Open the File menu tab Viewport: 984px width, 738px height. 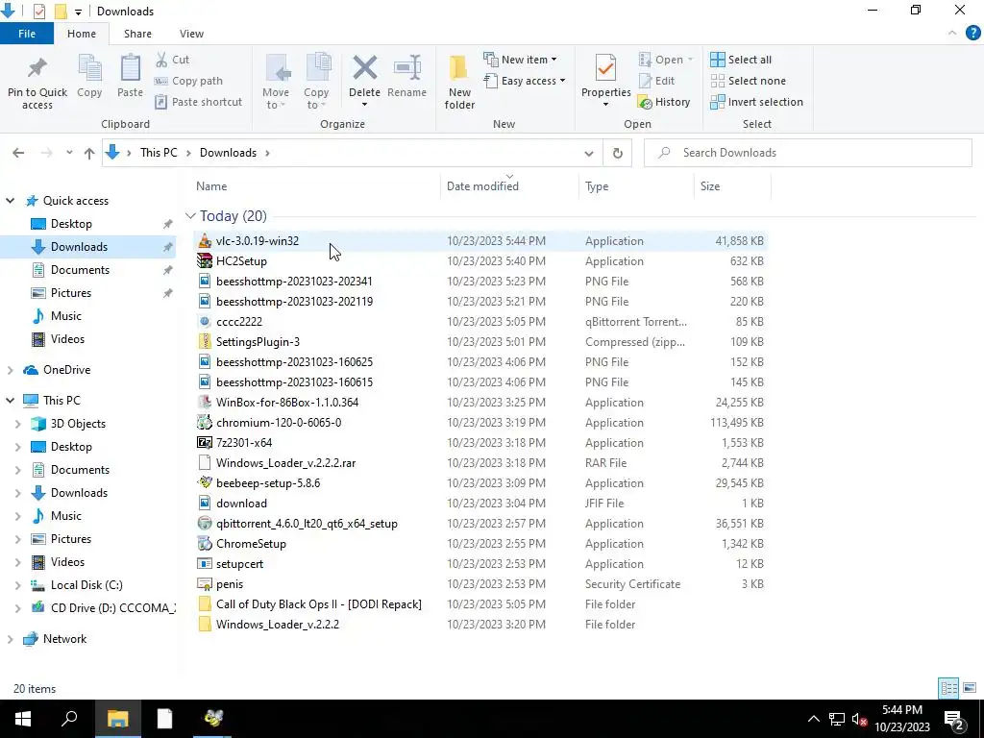27,34
